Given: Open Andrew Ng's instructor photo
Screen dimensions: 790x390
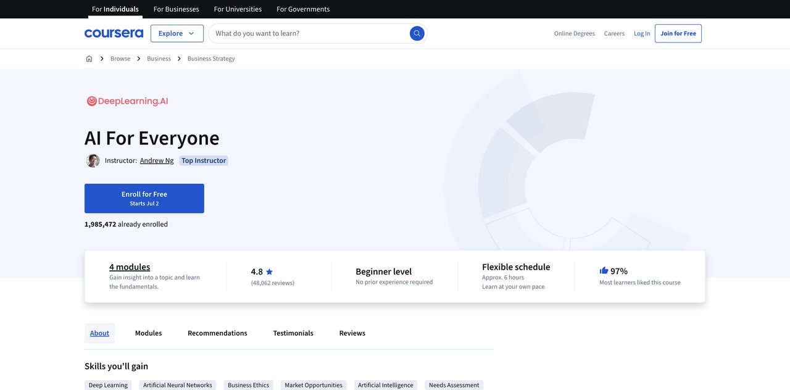Looking at the screenshot, I should [x=93, y=160].
